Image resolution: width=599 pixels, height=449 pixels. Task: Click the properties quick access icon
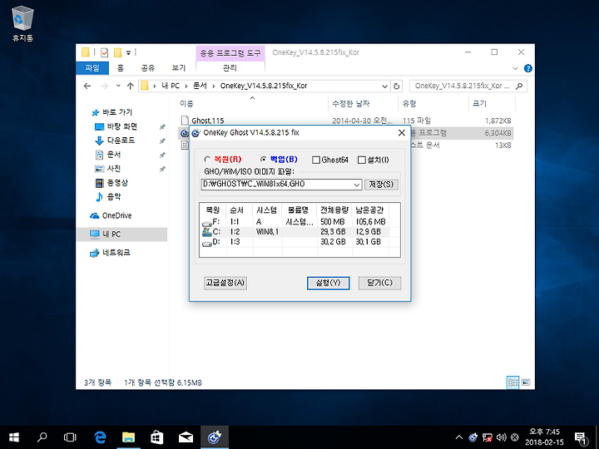pyautogui.click(x=104, y=52)
